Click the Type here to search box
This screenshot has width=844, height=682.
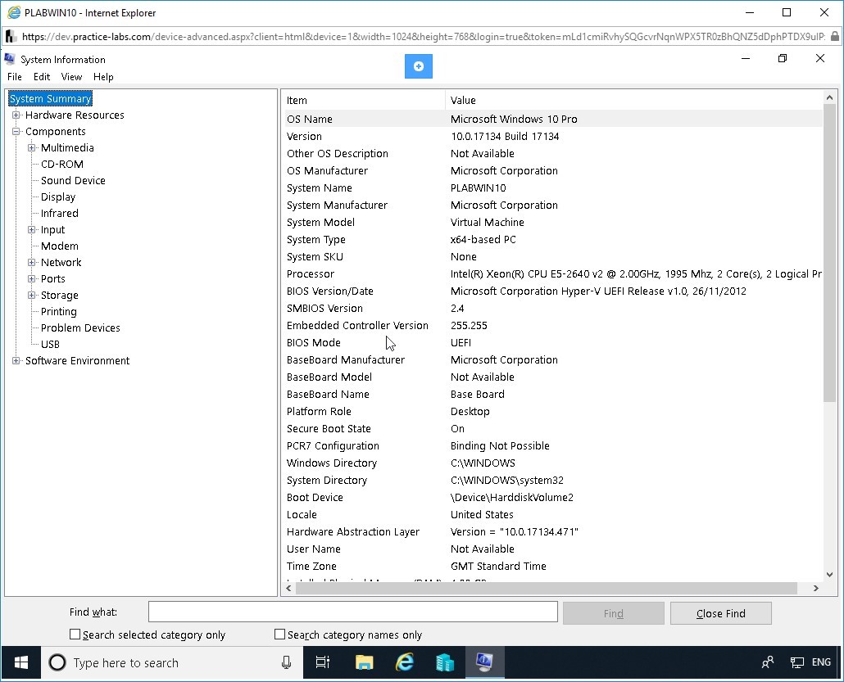(x=172, y=662)
